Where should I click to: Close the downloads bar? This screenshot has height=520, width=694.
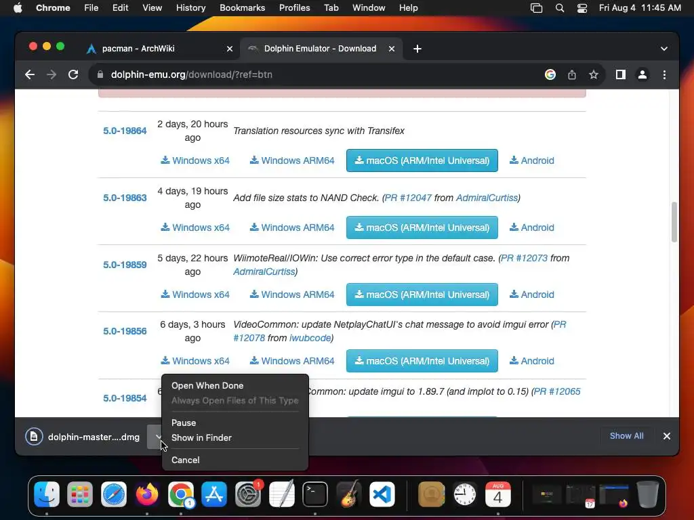[667, 436]
